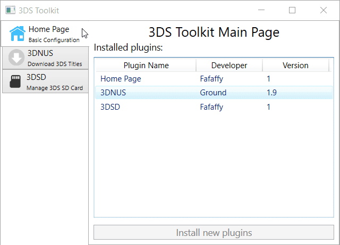The width and height of the screenshot is (340, 245).
Task: Click Fafaffy in the 3DSD row
Action: [x=211, y=107]
